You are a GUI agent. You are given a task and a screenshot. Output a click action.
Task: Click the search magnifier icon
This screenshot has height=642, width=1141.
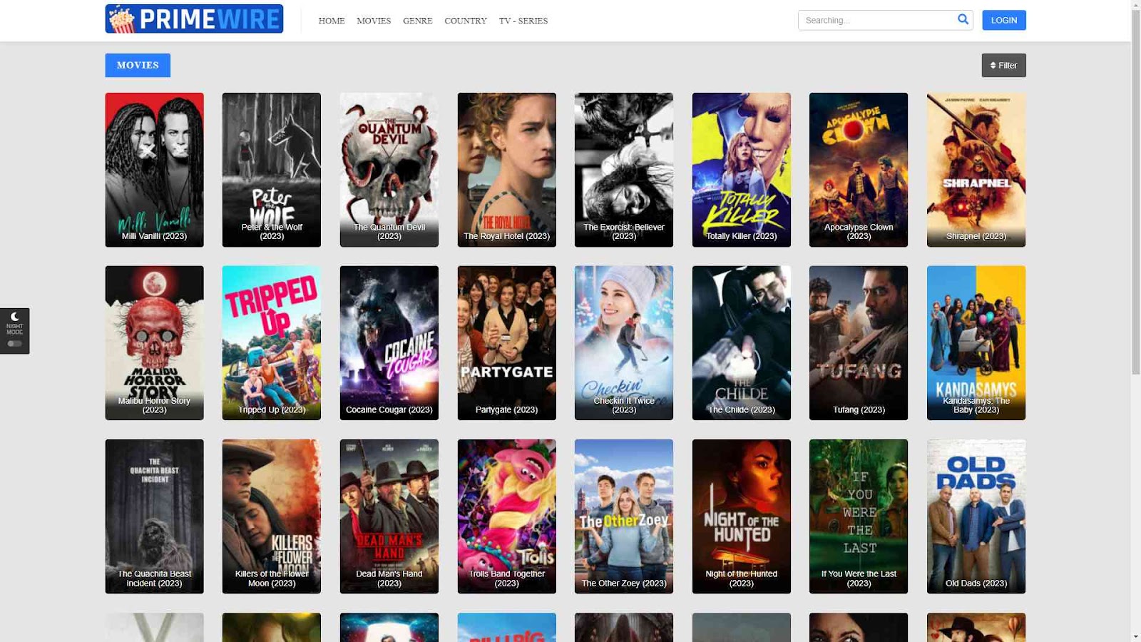[963, 20]
